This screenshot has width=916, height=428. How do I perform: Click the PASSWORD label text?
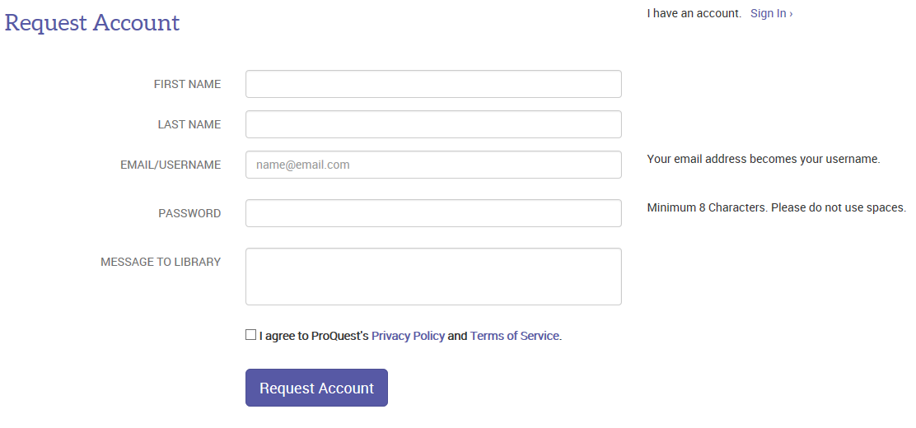coord(189,213)
